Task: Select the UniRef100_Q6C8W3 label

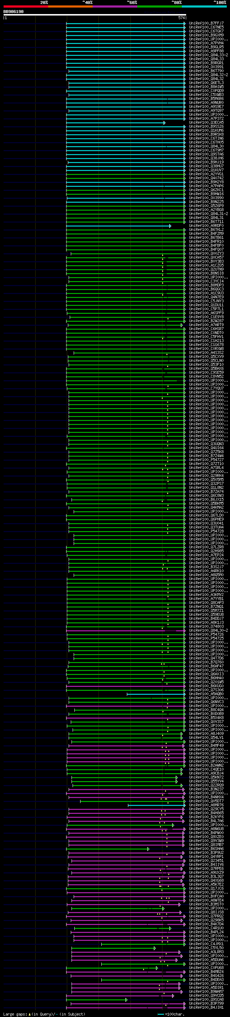Action: [x=206, y=495]
